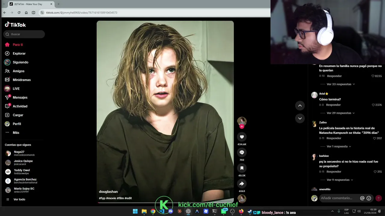Toggle the browser side panel

33,13
